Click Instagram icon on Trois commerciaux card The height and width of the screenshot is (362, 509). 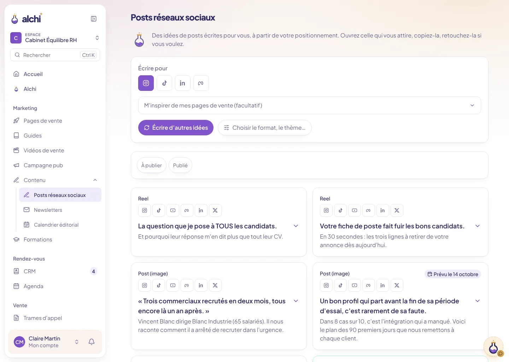(x=145, y=285)
